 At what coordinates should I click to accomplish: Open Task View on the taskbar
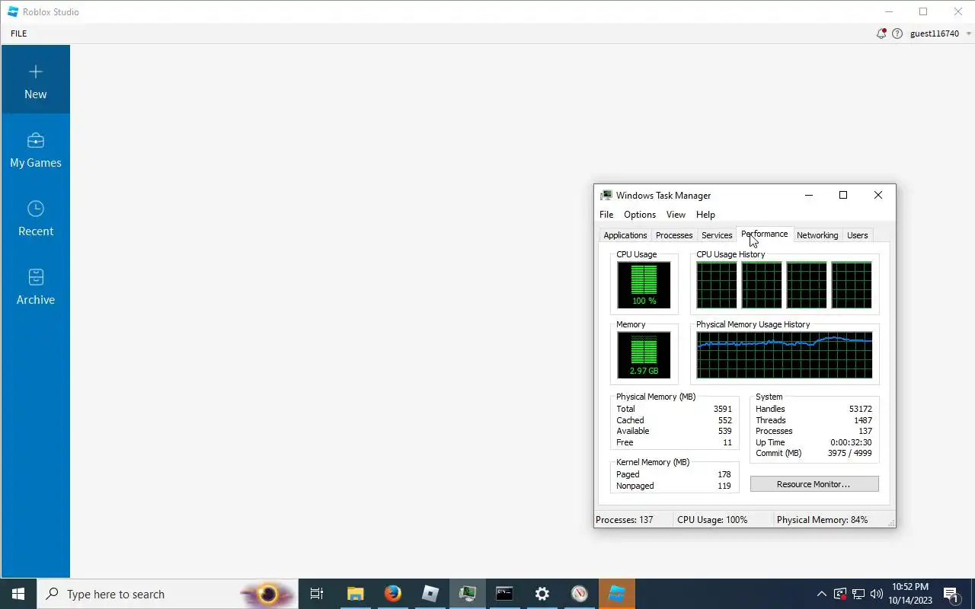pos(317,594)
